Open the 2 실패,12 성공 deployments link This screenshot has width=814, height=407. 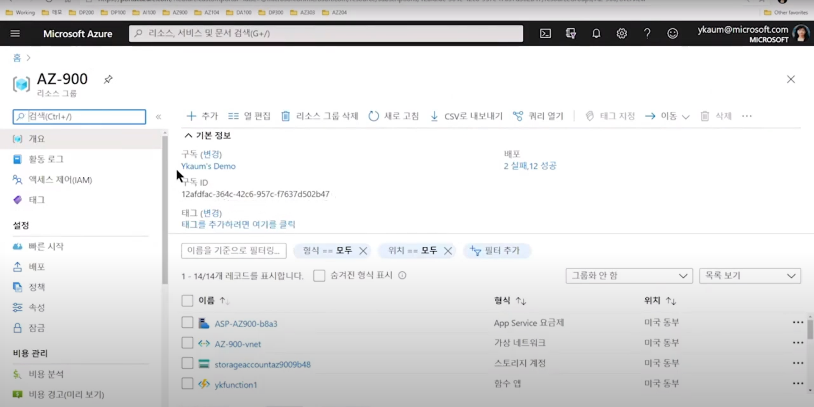530,166
